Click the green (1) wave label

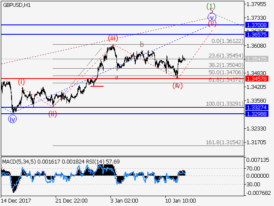211,6
